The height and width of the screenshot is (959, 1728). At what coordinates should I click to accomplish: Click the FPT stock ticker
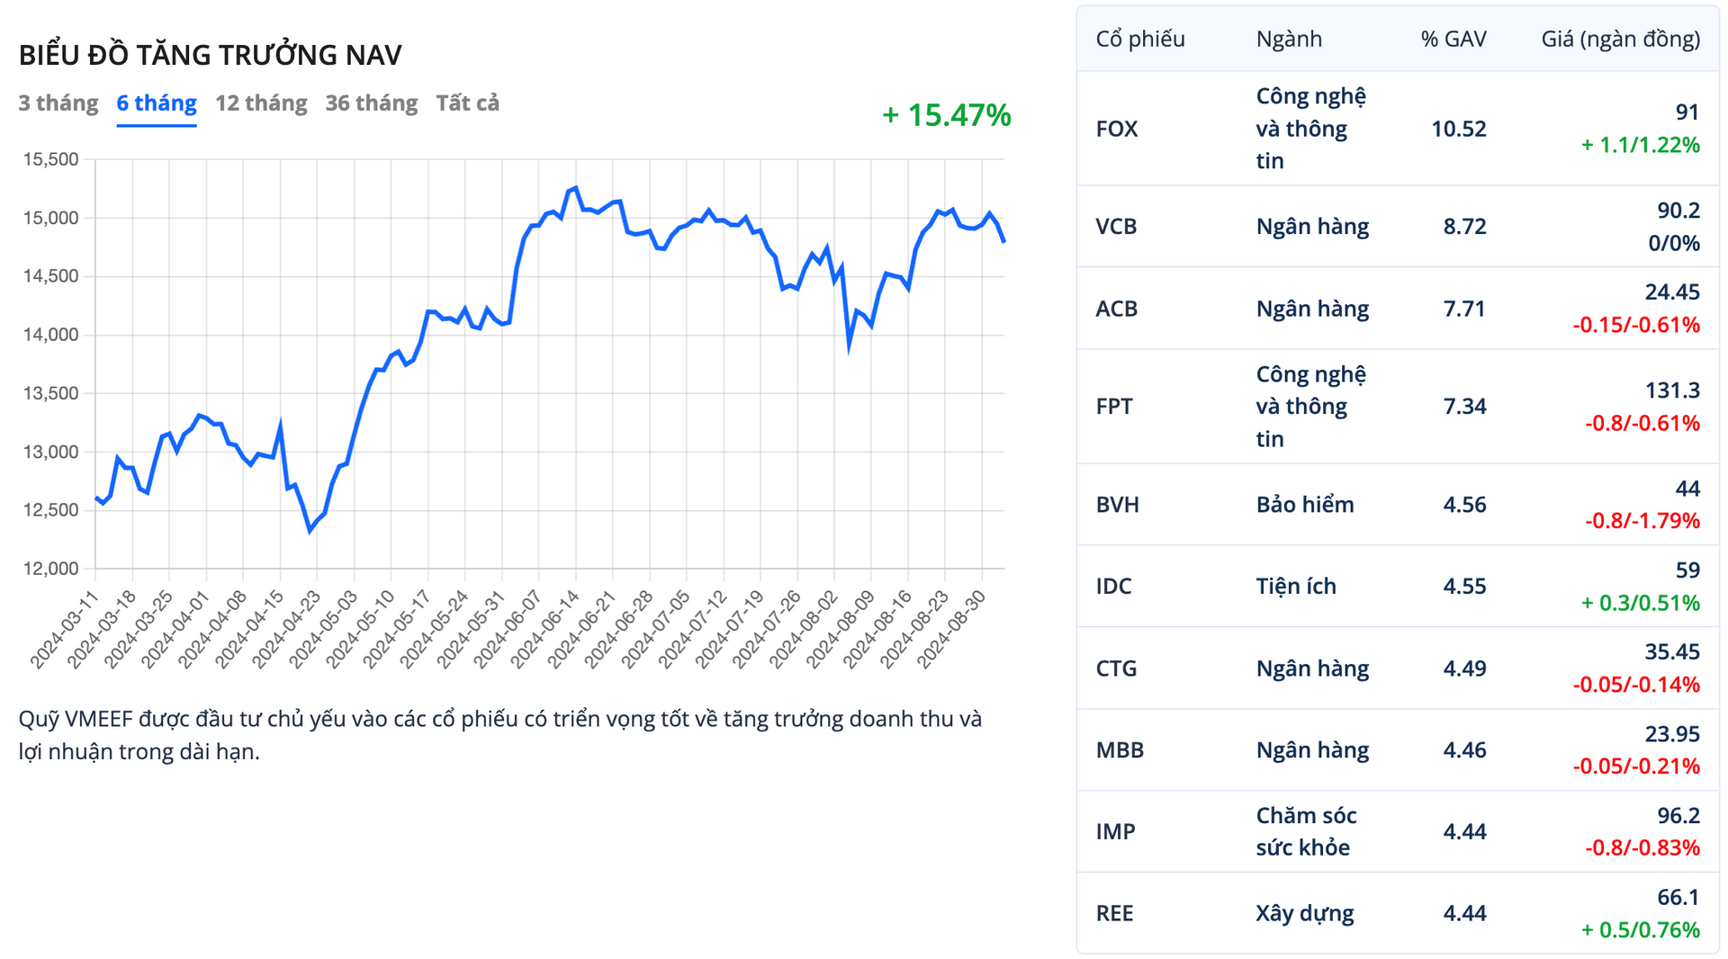point(1114,407)
